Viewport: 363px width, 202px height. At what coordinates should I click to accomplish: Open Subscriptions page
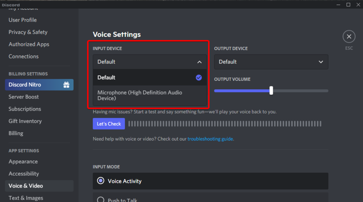point(25,109)
